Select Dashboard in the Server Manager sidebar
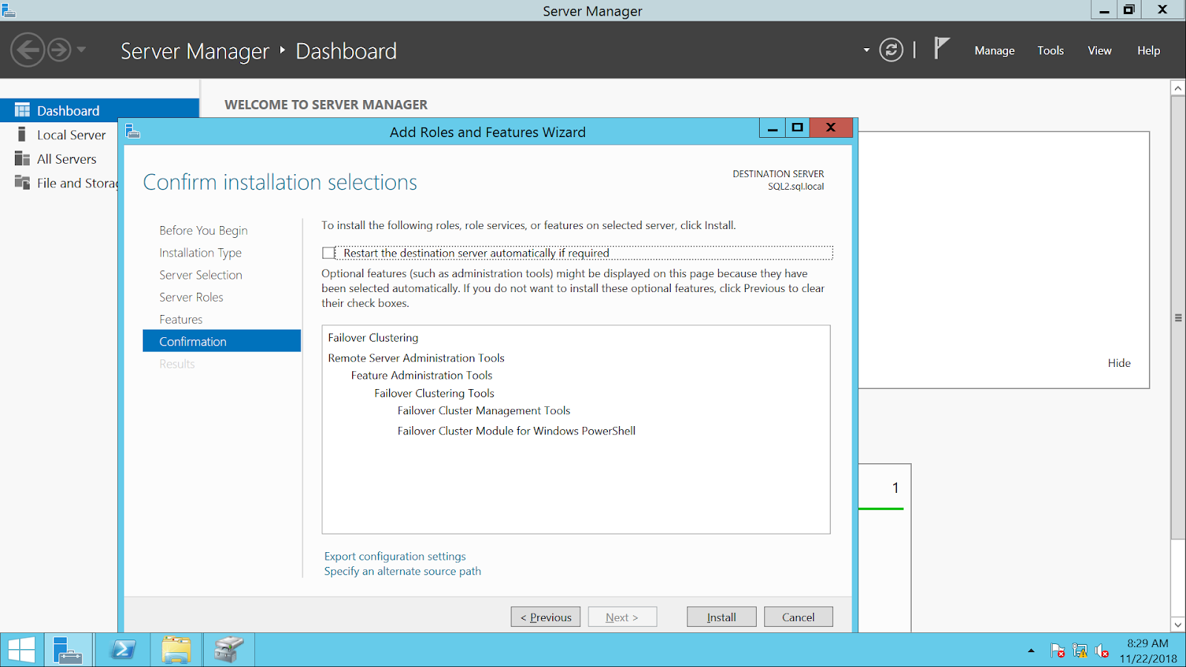The image size is (1186, 667). [67, 110]
